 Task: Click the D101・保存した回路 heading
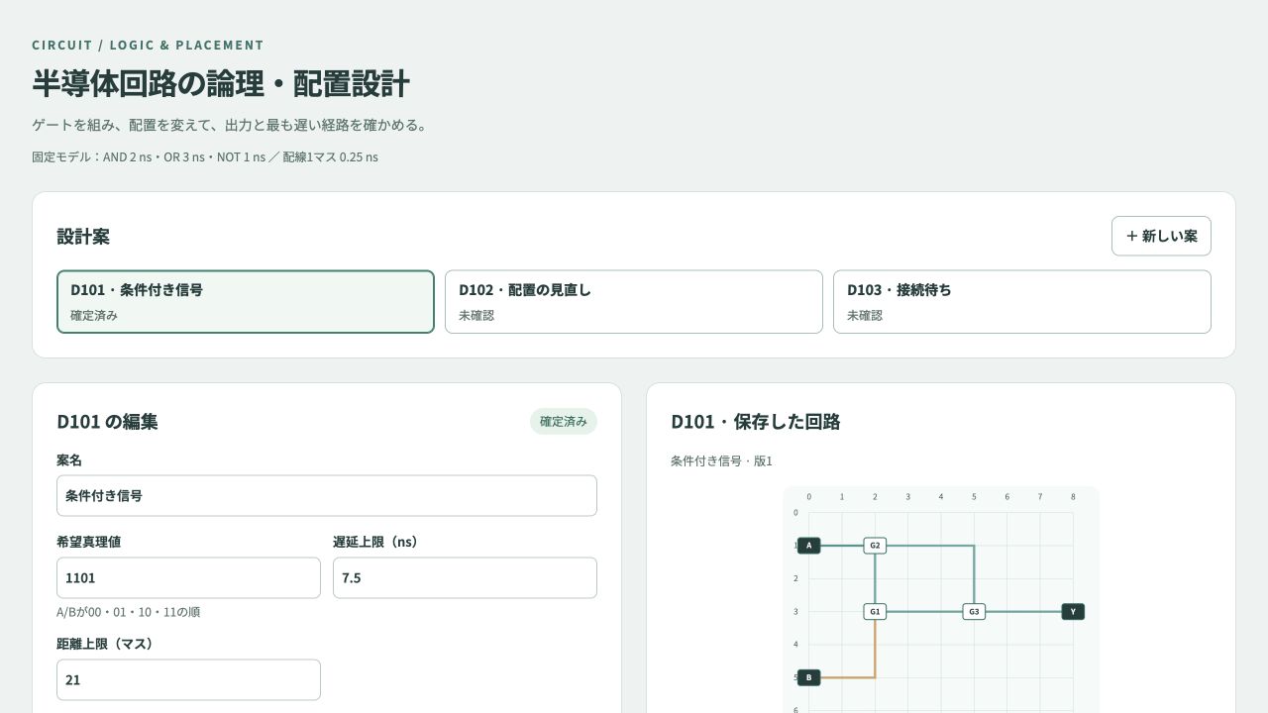[756, 421]
